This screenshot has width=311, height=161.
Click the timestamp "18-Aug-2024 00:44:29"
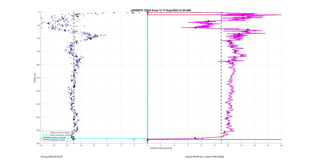tap(51, 157)
